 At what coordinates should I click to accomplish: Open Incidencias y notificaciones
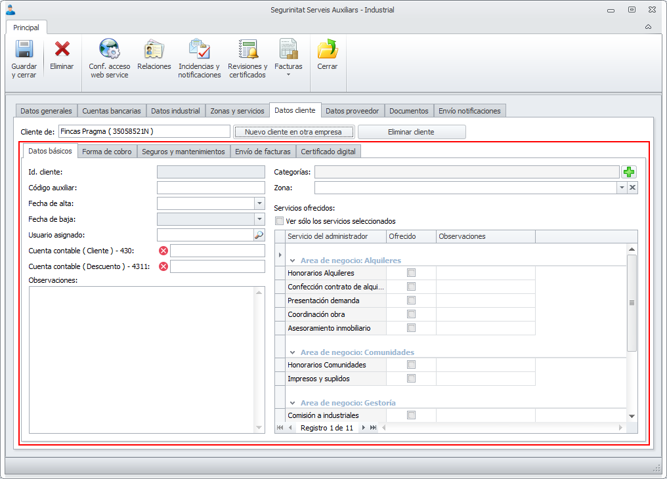pos(199,50)
